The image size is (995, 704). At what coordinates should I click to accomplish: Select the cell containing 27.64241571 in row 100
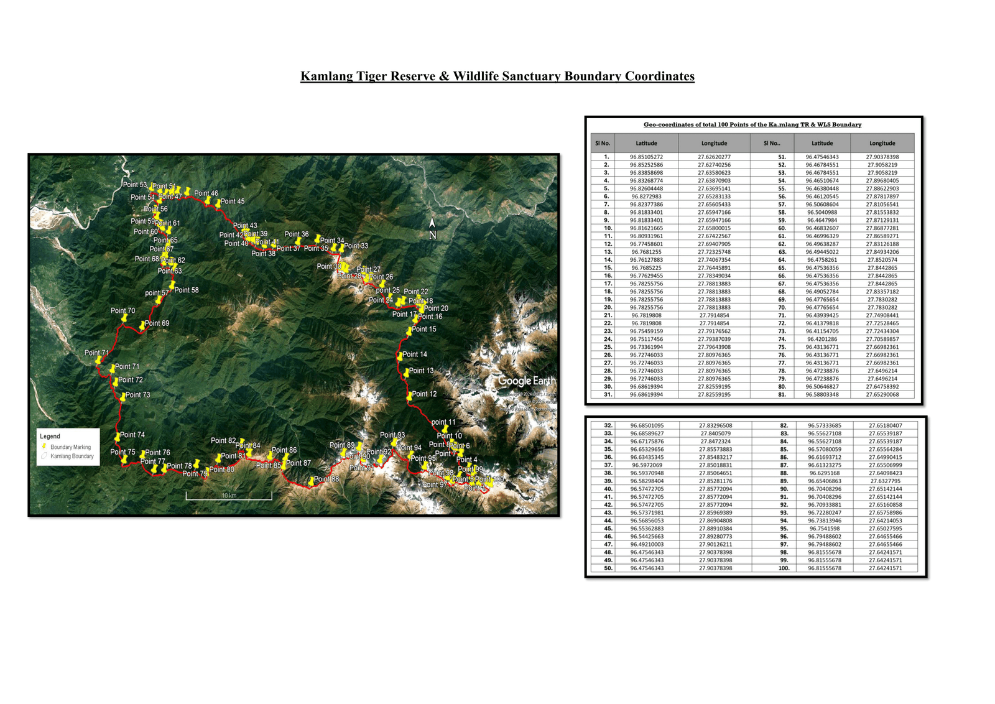tap(885, 568)
